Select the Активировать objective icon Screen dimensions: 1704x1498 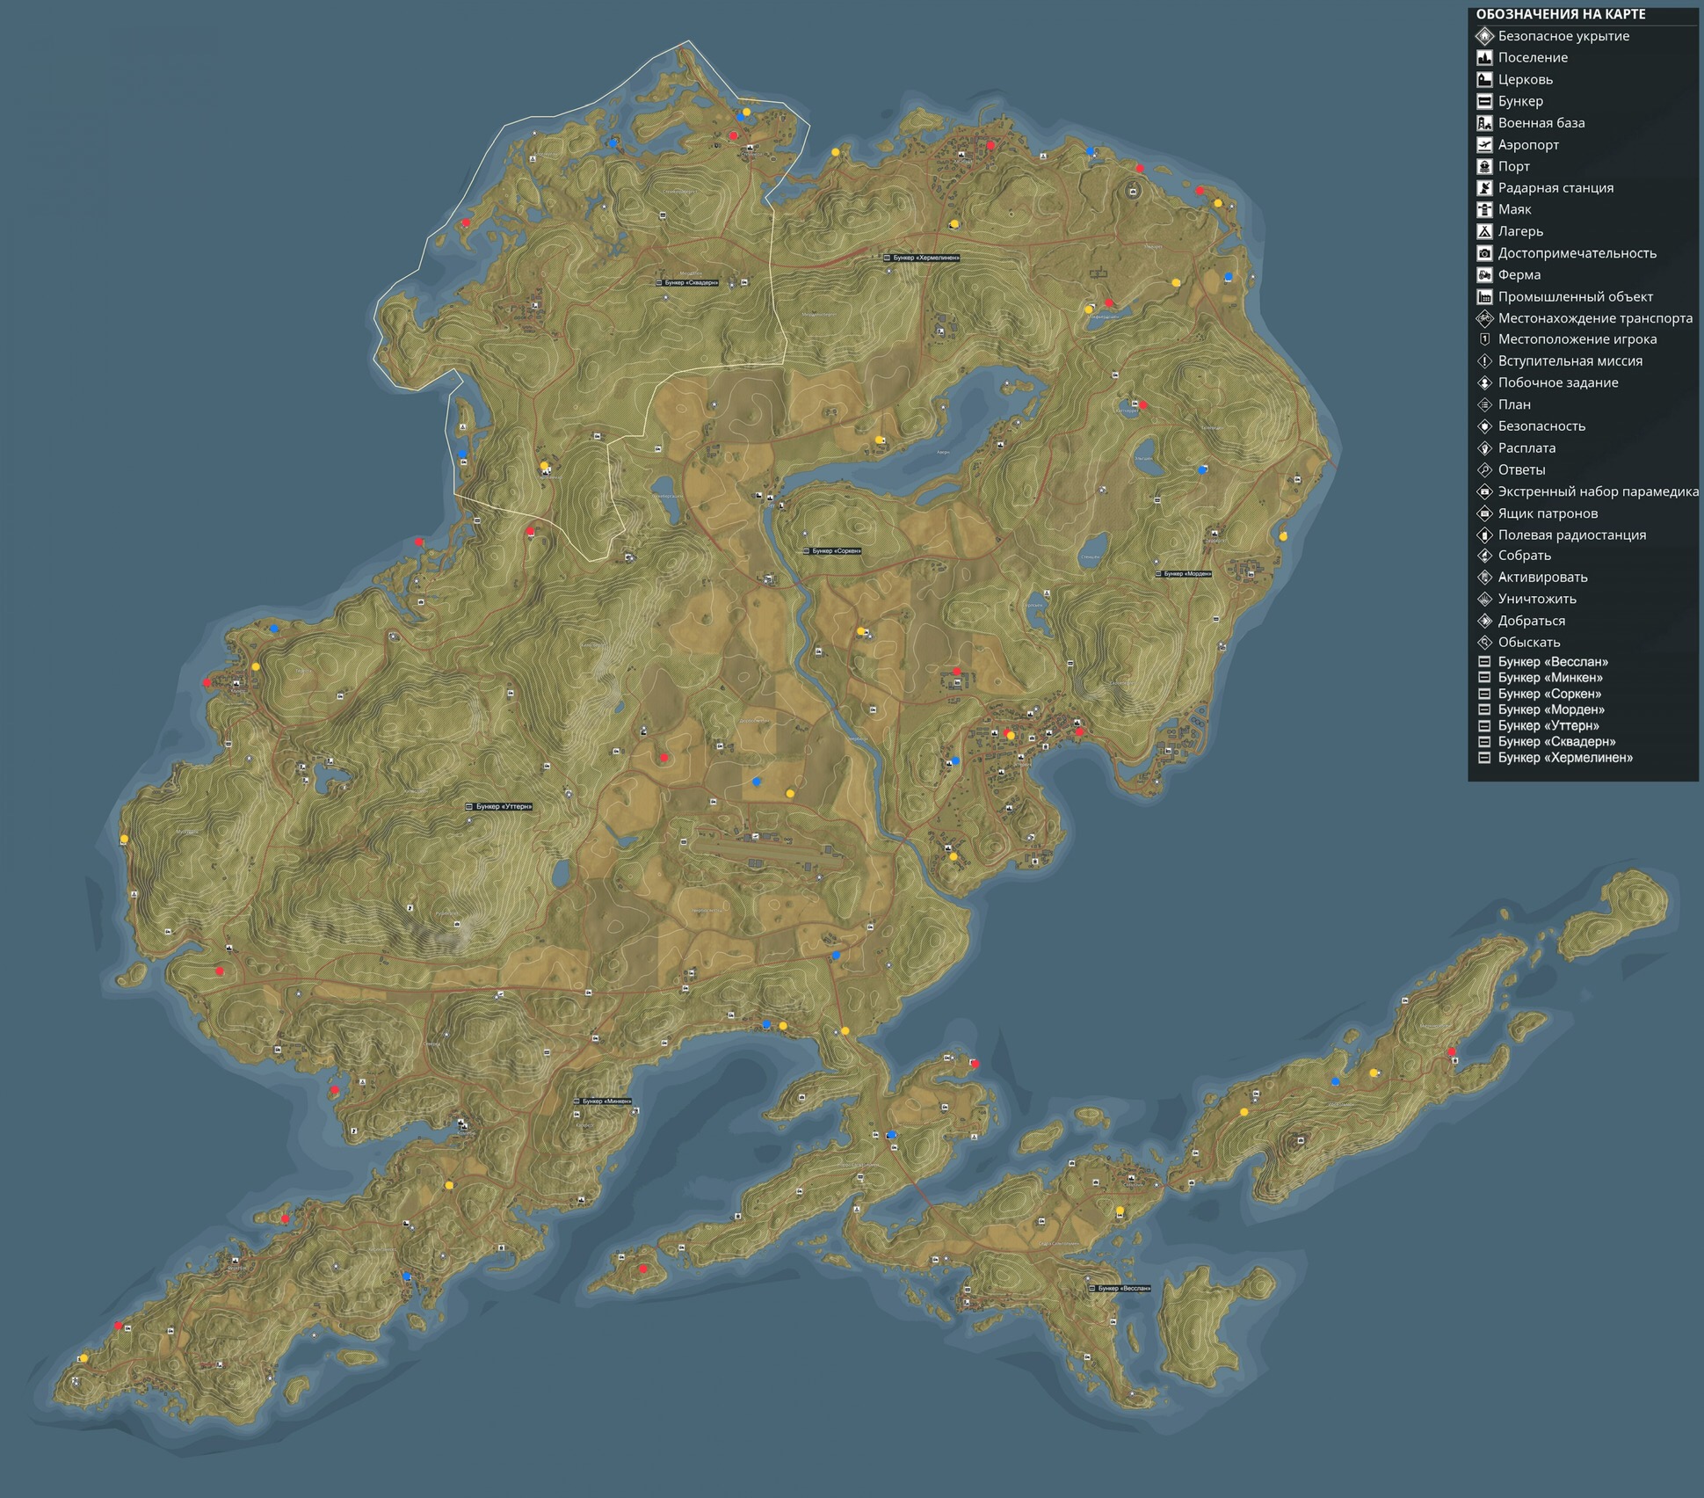click(x=1484, y=578)
